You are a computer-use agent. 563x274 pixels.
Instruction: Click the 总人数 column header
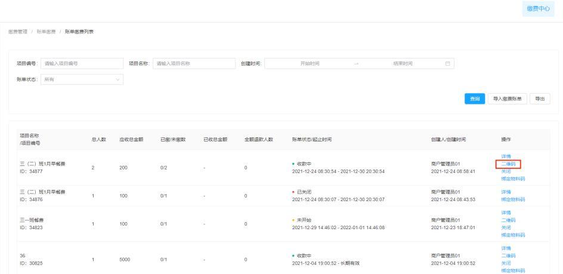click(99, 140)
